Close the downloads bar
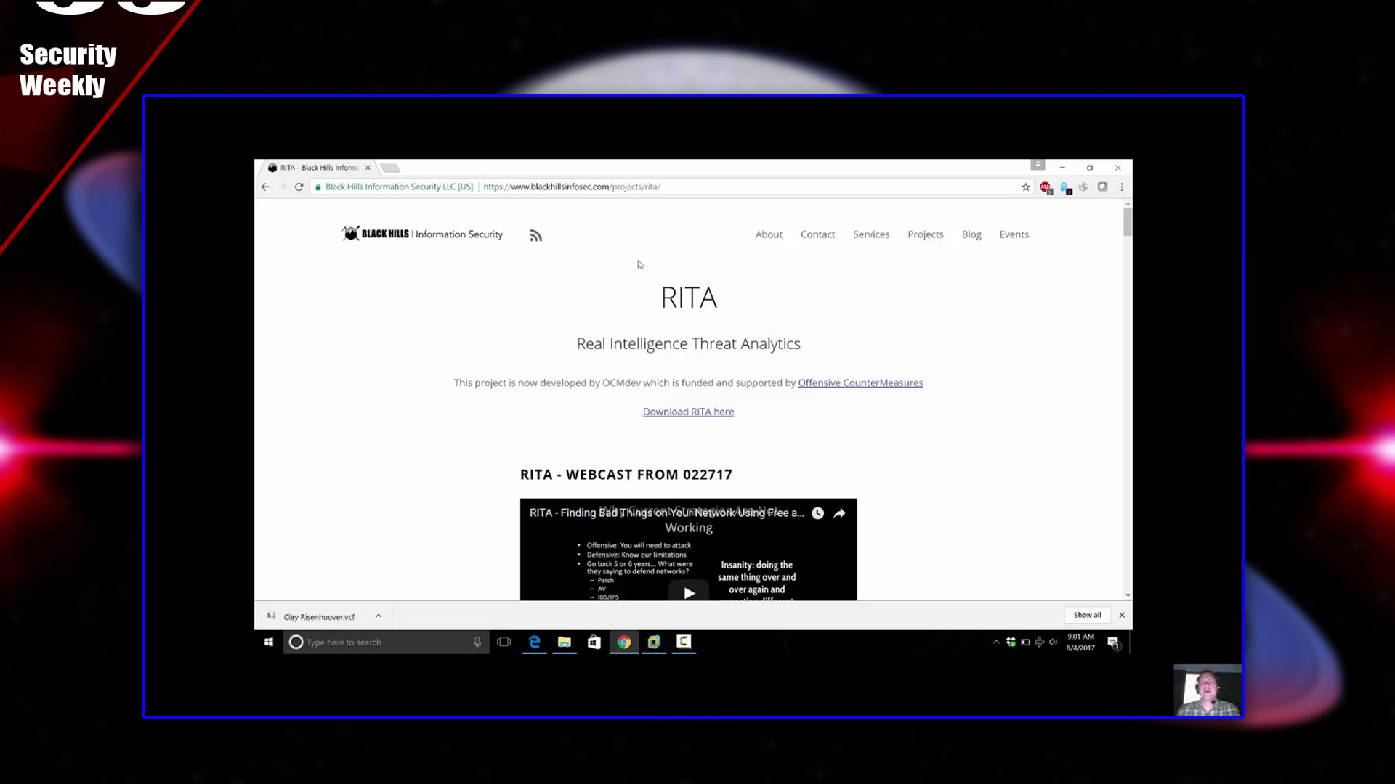The width and height of the screenshot is (1395, 784). pyautogui.click(x=1122, y=615)
